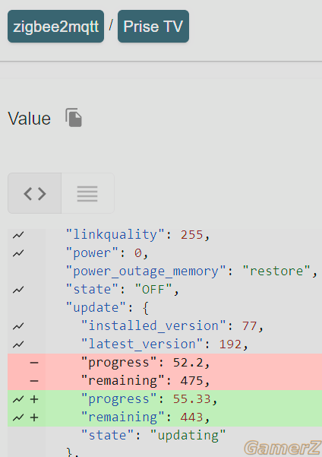Select removed "progress": 52.2 diff line
Viewport: 322px width, 457px height.
pyautogui.click(x=165, y=363)
